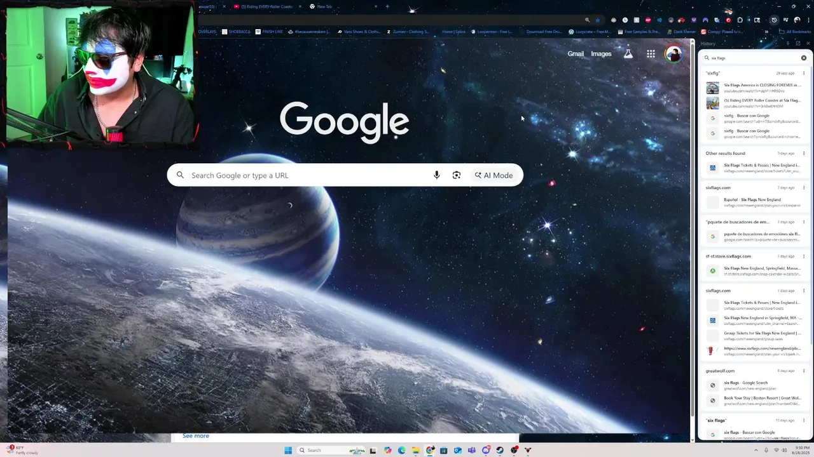
Task: Clear the history search 'six flags' query
Action: click(804, 58)
